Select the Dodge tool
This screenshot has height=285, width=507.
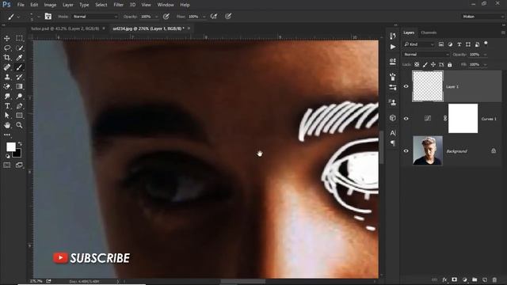19,97
